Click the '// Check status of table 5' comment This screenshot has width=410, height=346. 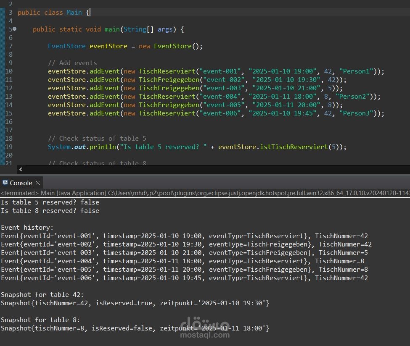pyautogui.click(x=97, y=139)
